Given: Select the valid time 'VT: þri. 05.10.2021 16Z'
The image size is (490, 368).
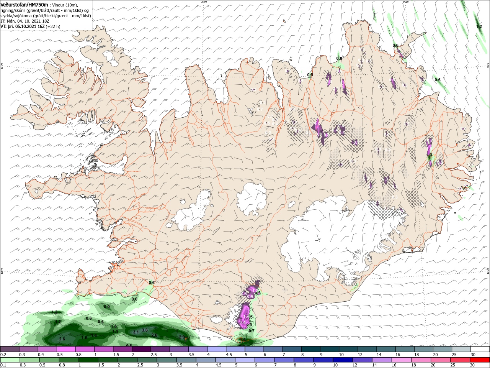Looking at the screenshot, I should click(x=22, y=26).
